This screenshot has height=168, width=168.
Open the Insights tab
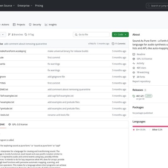(51, 25)
